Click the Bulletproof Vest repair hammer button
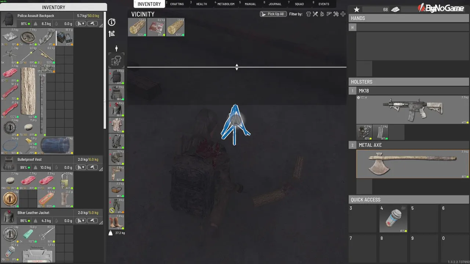470x264 pixels. [x=92, y=168]
